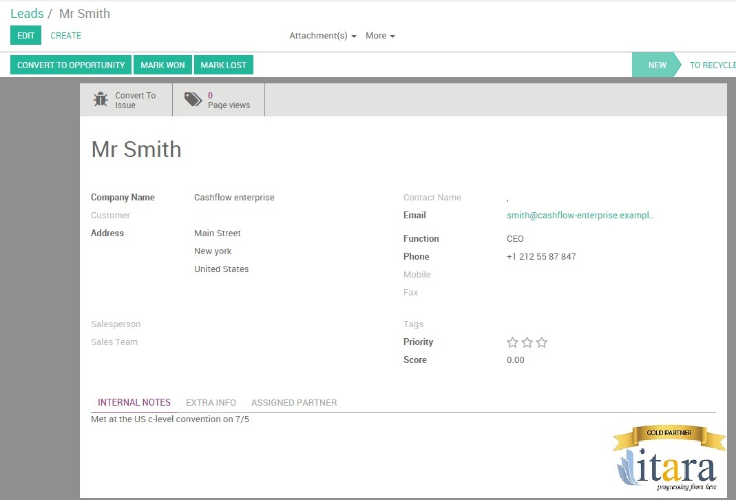Viewport: 736px width, 500px height.
Task: Click the New york address line
Action: point(213,251)
